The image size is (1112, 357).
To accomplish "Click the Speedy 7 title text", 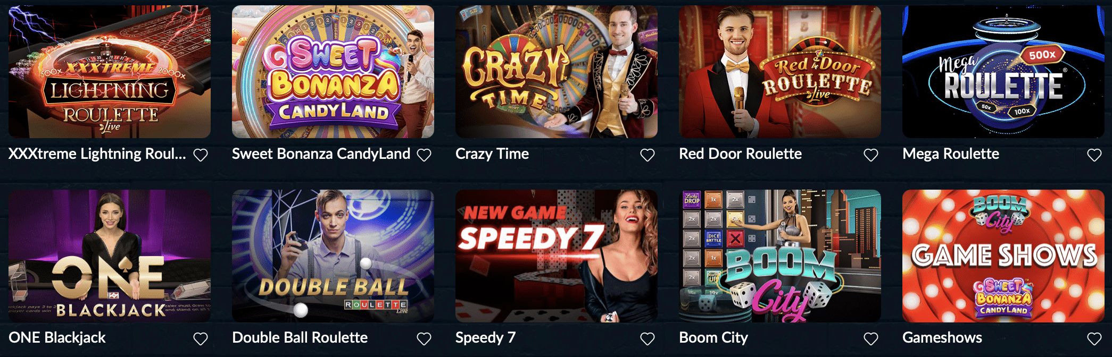I will [485, 338].
